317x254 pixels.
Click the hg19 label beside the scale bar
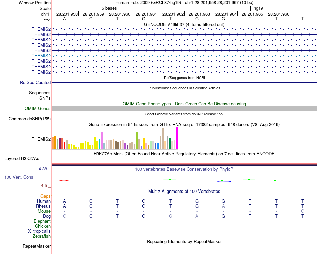tap(258, 8)
